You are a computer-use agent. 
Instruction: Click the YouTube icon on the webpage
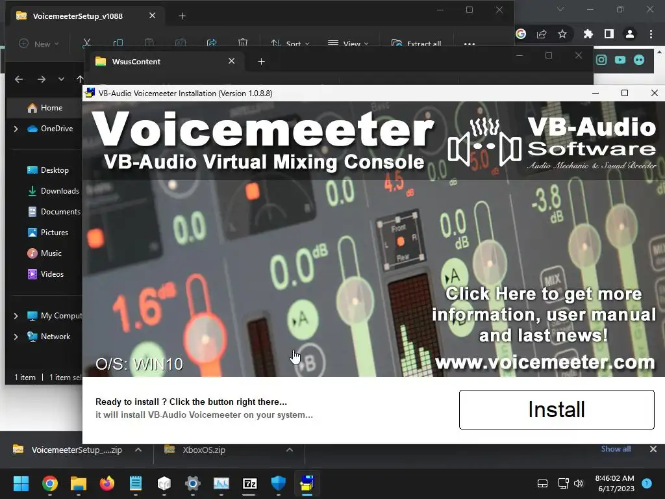pyautogui.click(x=620, y=60)
